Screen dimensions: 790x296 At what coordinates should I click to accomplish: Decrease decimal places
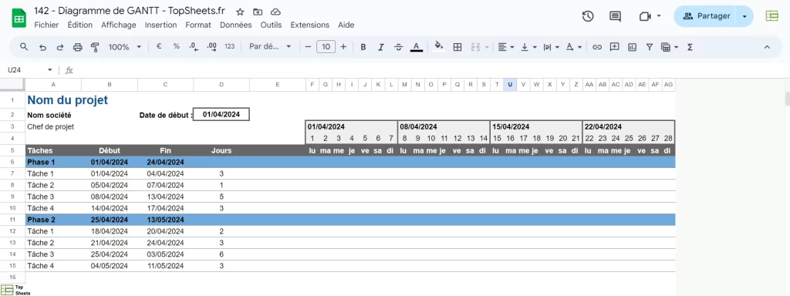pyautogui.click(x=194, y=46)
